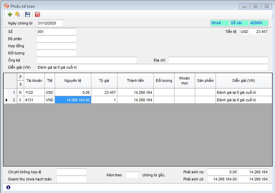Screen dimensions: 275x193
Task: Click the header Diễn giải (VN) text field
Action: click(x=152, y=67)
